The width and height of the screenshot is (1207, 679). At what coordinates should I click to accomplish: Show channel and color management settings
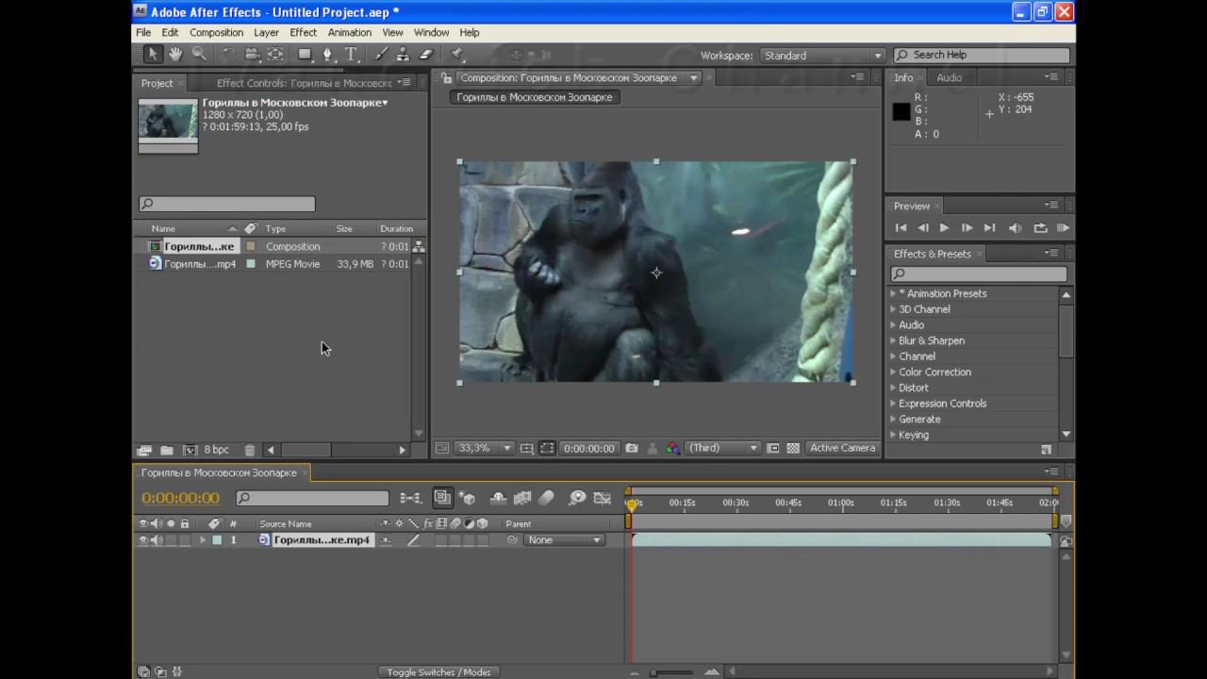(x=672, y=448)
